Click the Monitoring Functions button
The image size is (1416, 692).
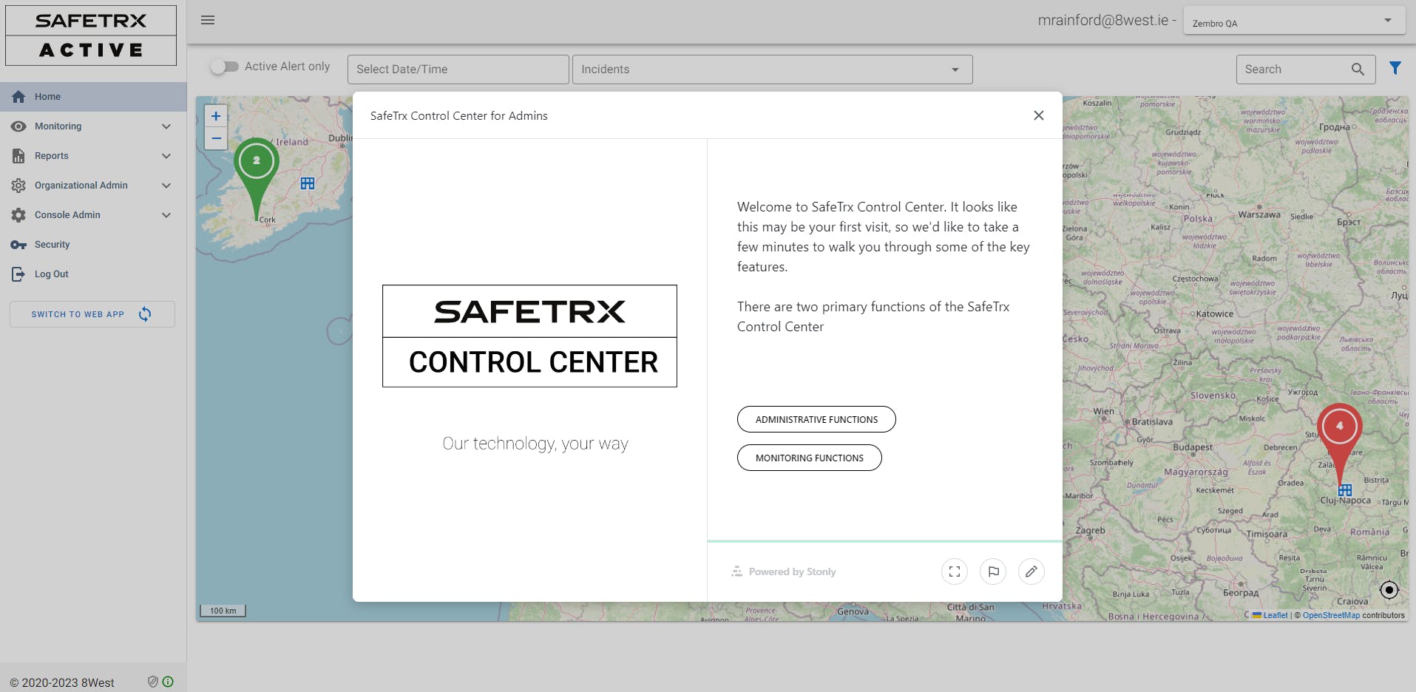point(810,458)
